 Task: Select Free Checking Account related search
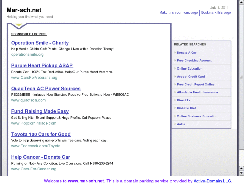click(194, 60)
